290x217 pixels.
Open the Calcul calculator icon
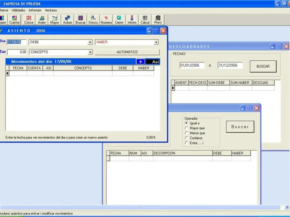[x=145, y=20]
